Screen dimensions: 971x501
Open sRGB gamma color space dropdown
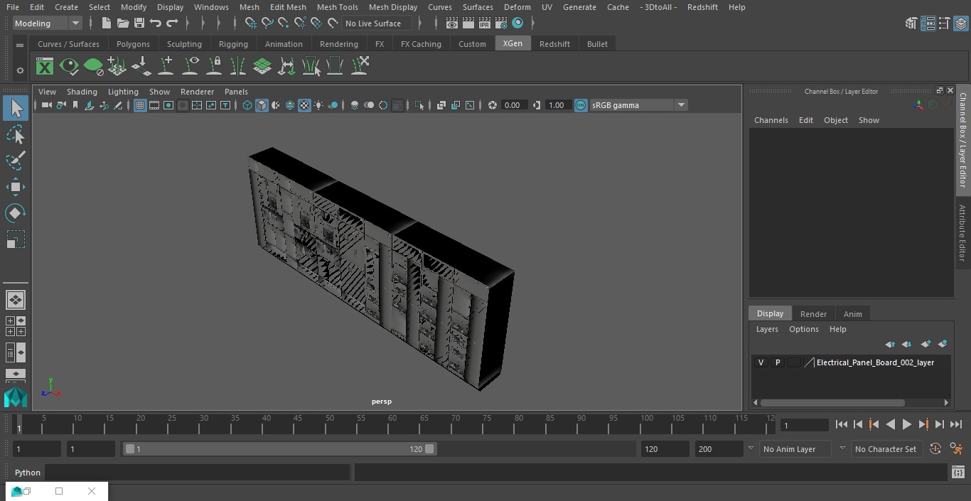(638, 105)
